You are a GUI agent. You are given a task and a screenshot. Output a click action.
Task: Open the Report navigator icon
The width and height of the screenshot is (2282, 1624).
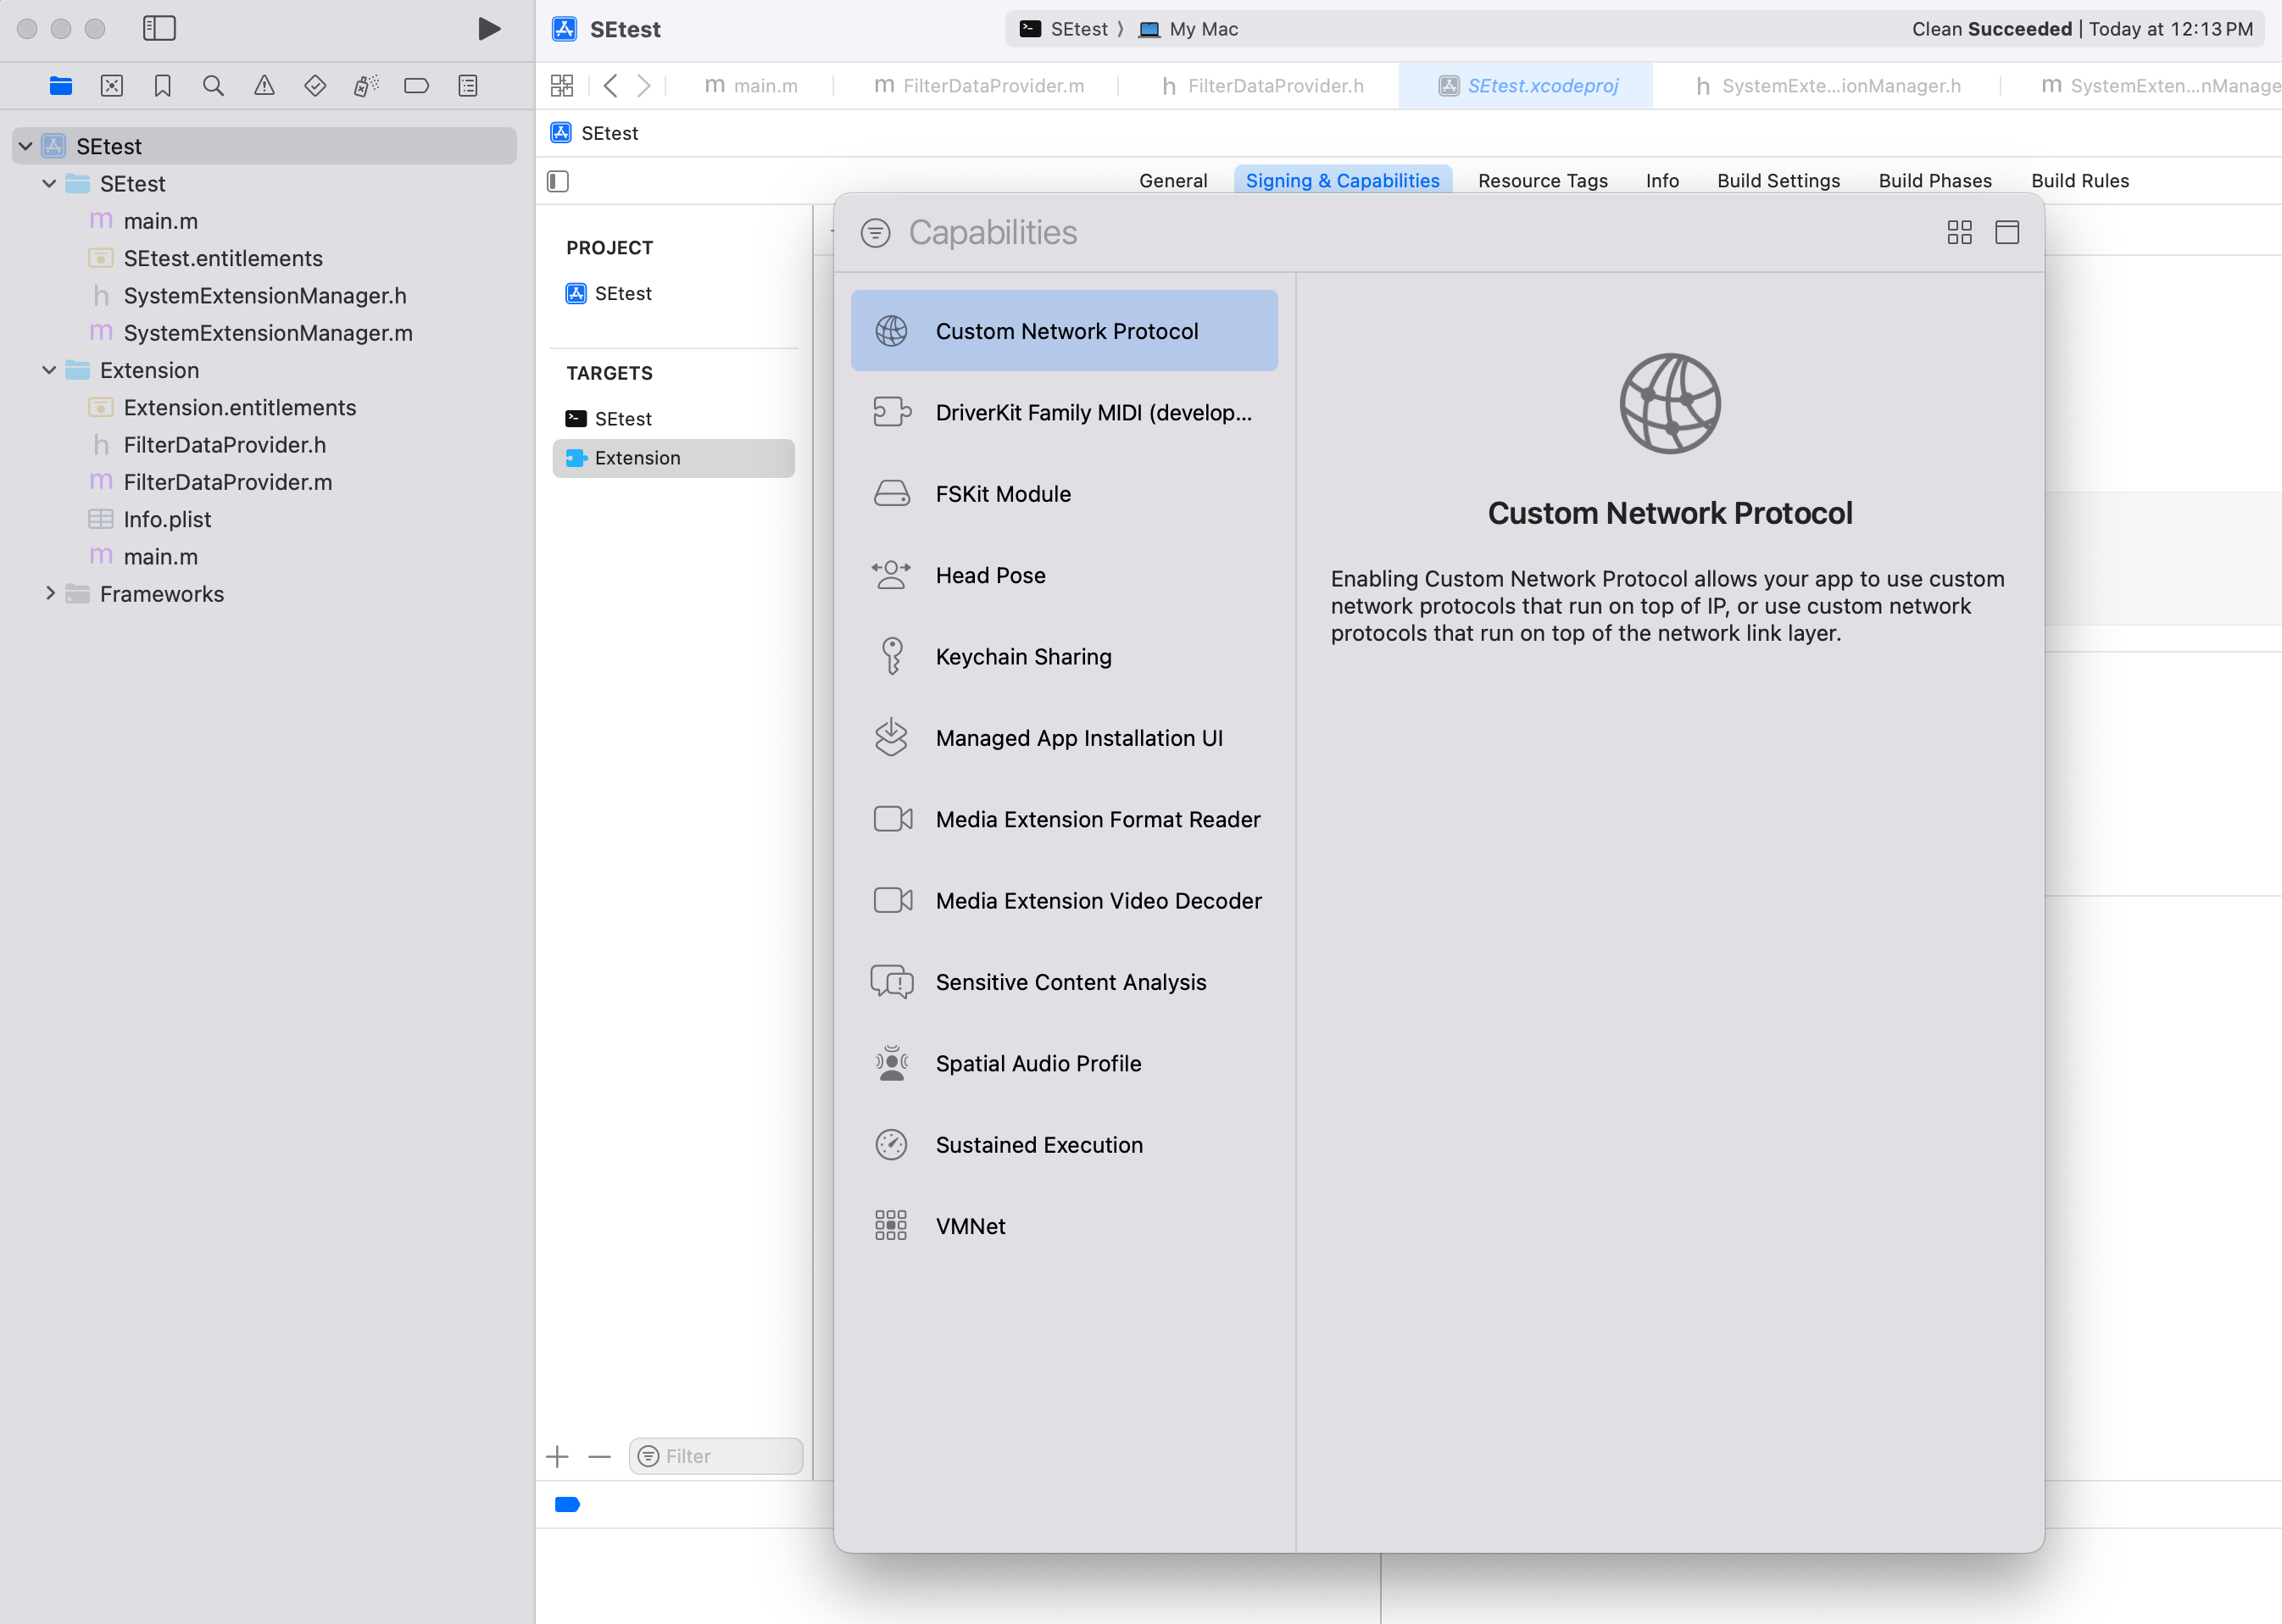[x=467, y=86]
